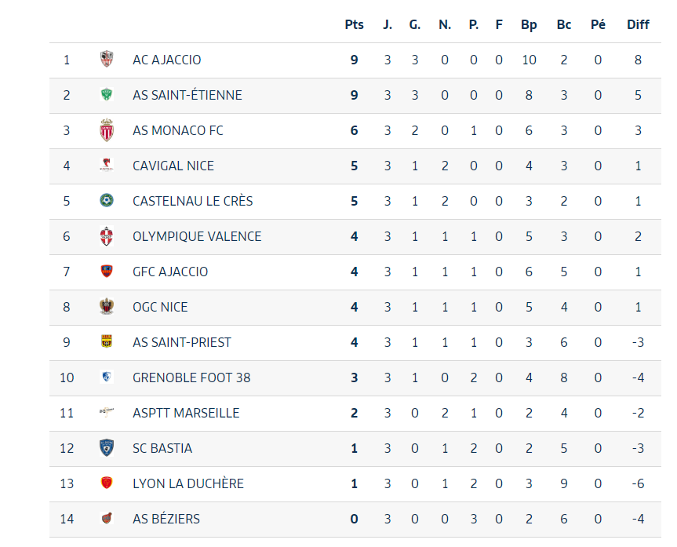Viewport: 677px width, 547px height.
Task: Click the AC Ajaccio club crest
Action: pyautogui.click(x=107, y=60)
